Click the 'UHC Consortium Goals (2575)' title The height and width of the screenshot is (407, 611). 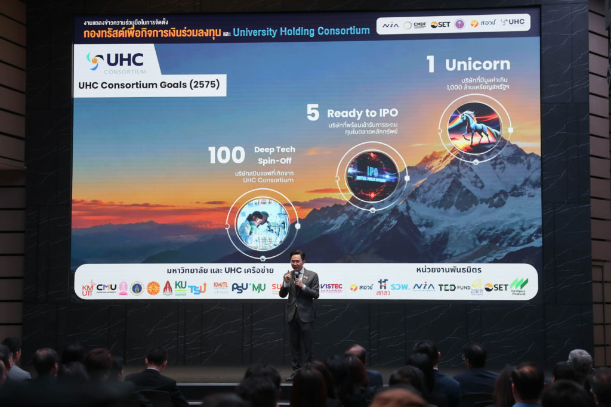[149, 85]
